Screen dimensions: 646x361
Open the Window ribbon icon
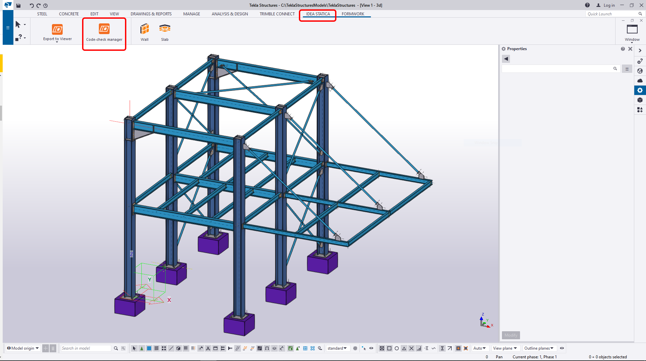pyautogui.click(x=632, y=30)
